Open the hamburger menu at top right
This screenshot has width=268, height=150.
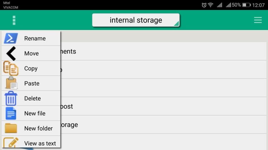tap(258, 20)
